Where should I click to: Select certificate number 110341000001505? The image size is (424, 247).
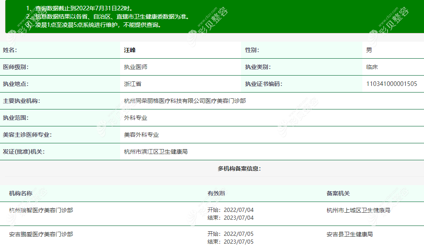coord(392,84)
